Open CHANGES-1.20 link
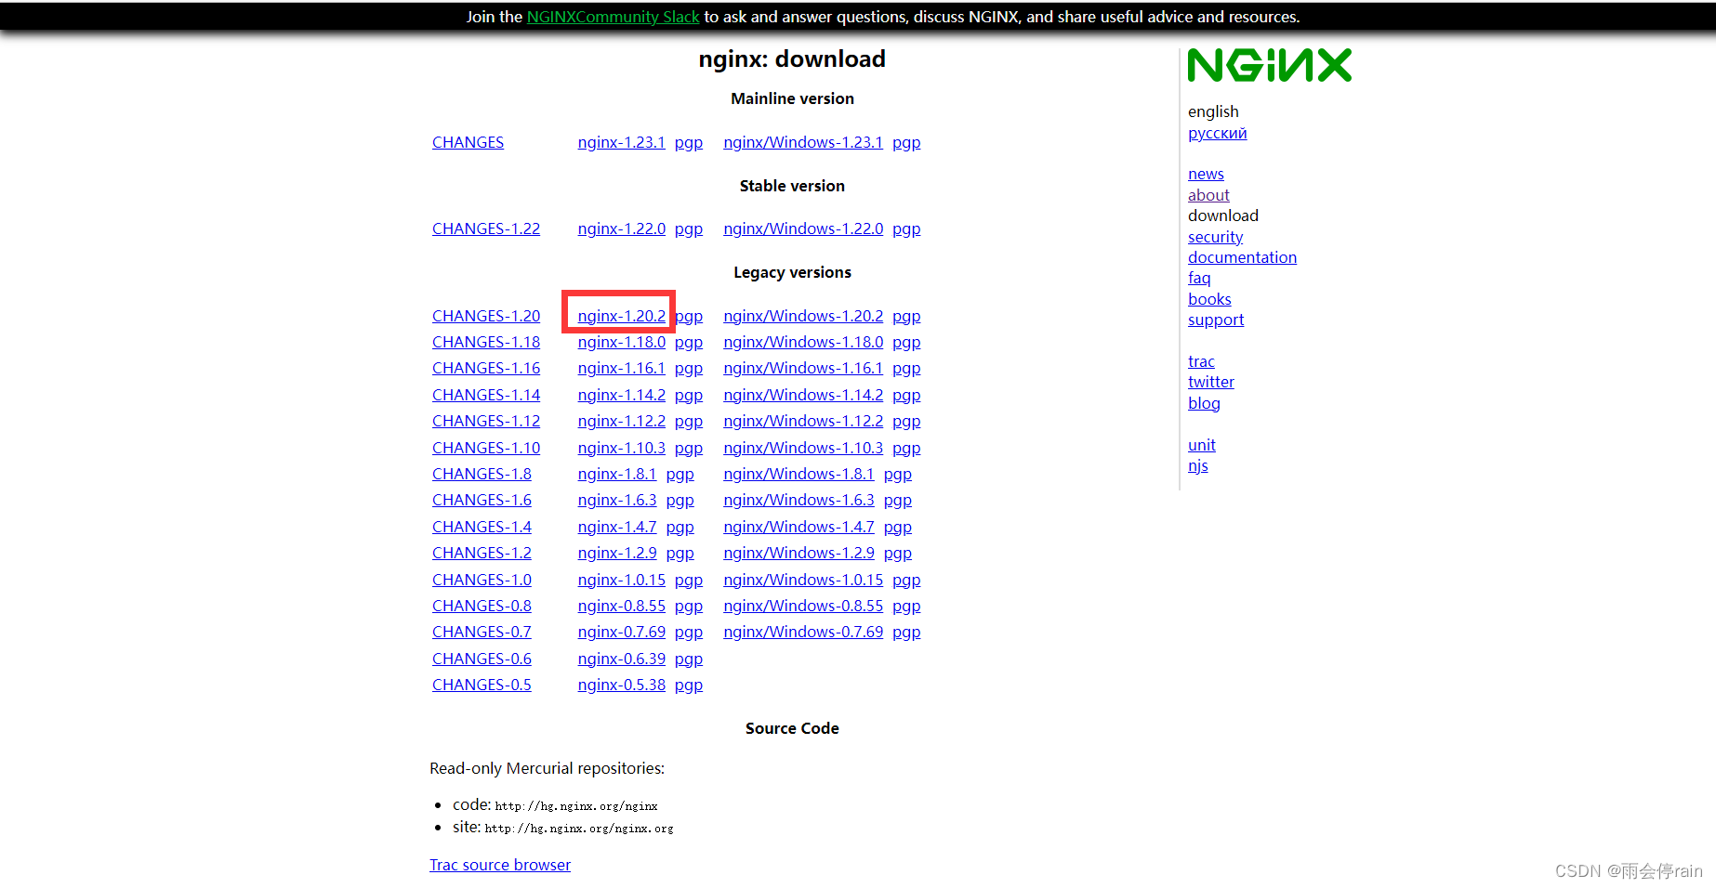Viewport: 1716px width, 888px height. [x=486, y=316]
